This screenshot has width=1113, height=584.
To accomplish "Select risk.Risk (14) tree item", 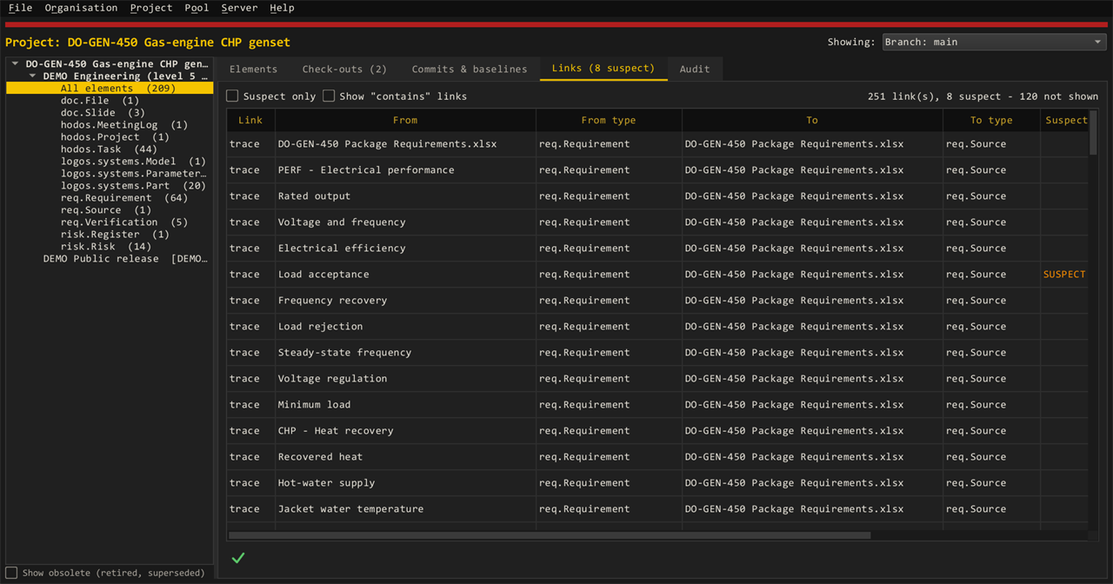I will tap(106, 246).
